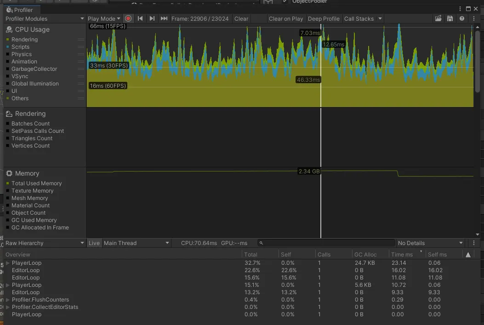The height and width of the screenshot is (325, 484).
Task: Step to the next frame
Action: [x=152, y=19]
